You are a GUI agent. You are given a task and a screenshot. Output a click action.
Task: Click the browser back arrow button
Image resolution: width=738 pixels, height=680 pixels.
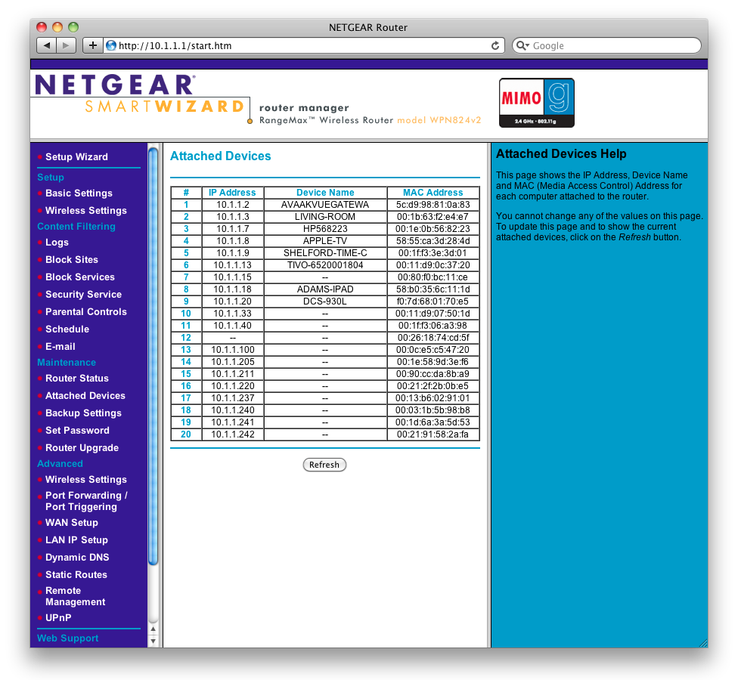click(x=47, y=45)
